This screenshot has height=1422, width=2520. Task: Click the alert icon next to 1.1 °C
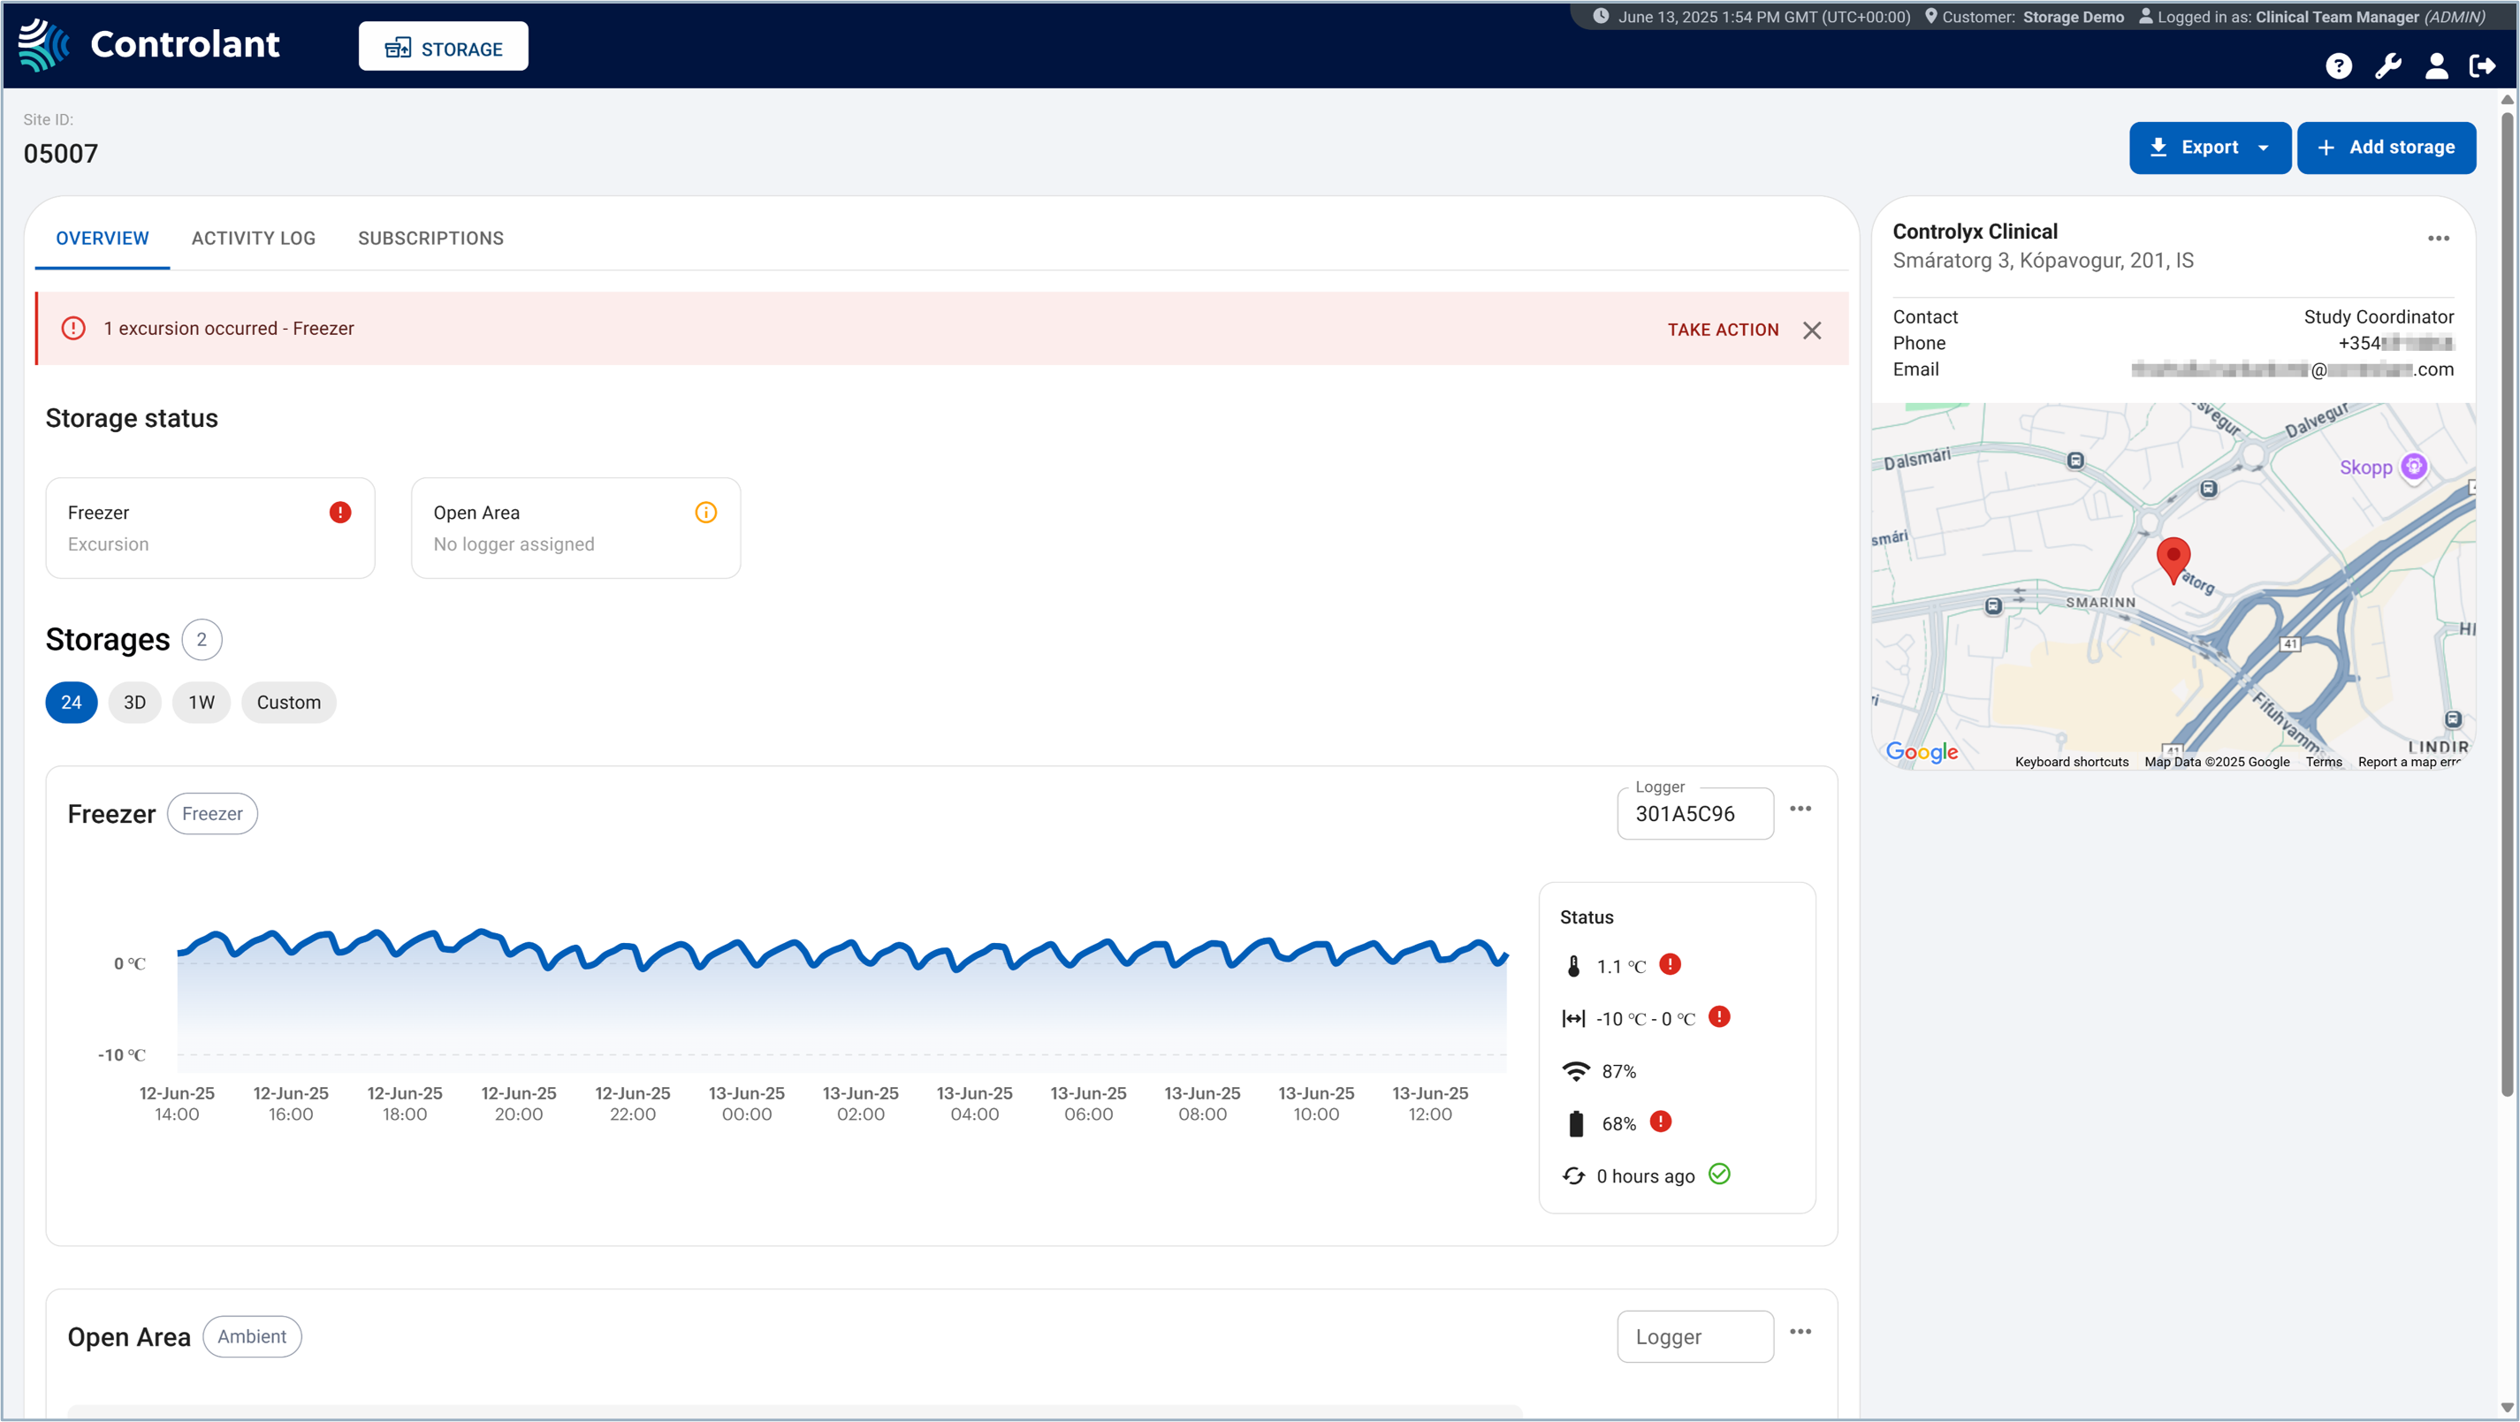1670,964
